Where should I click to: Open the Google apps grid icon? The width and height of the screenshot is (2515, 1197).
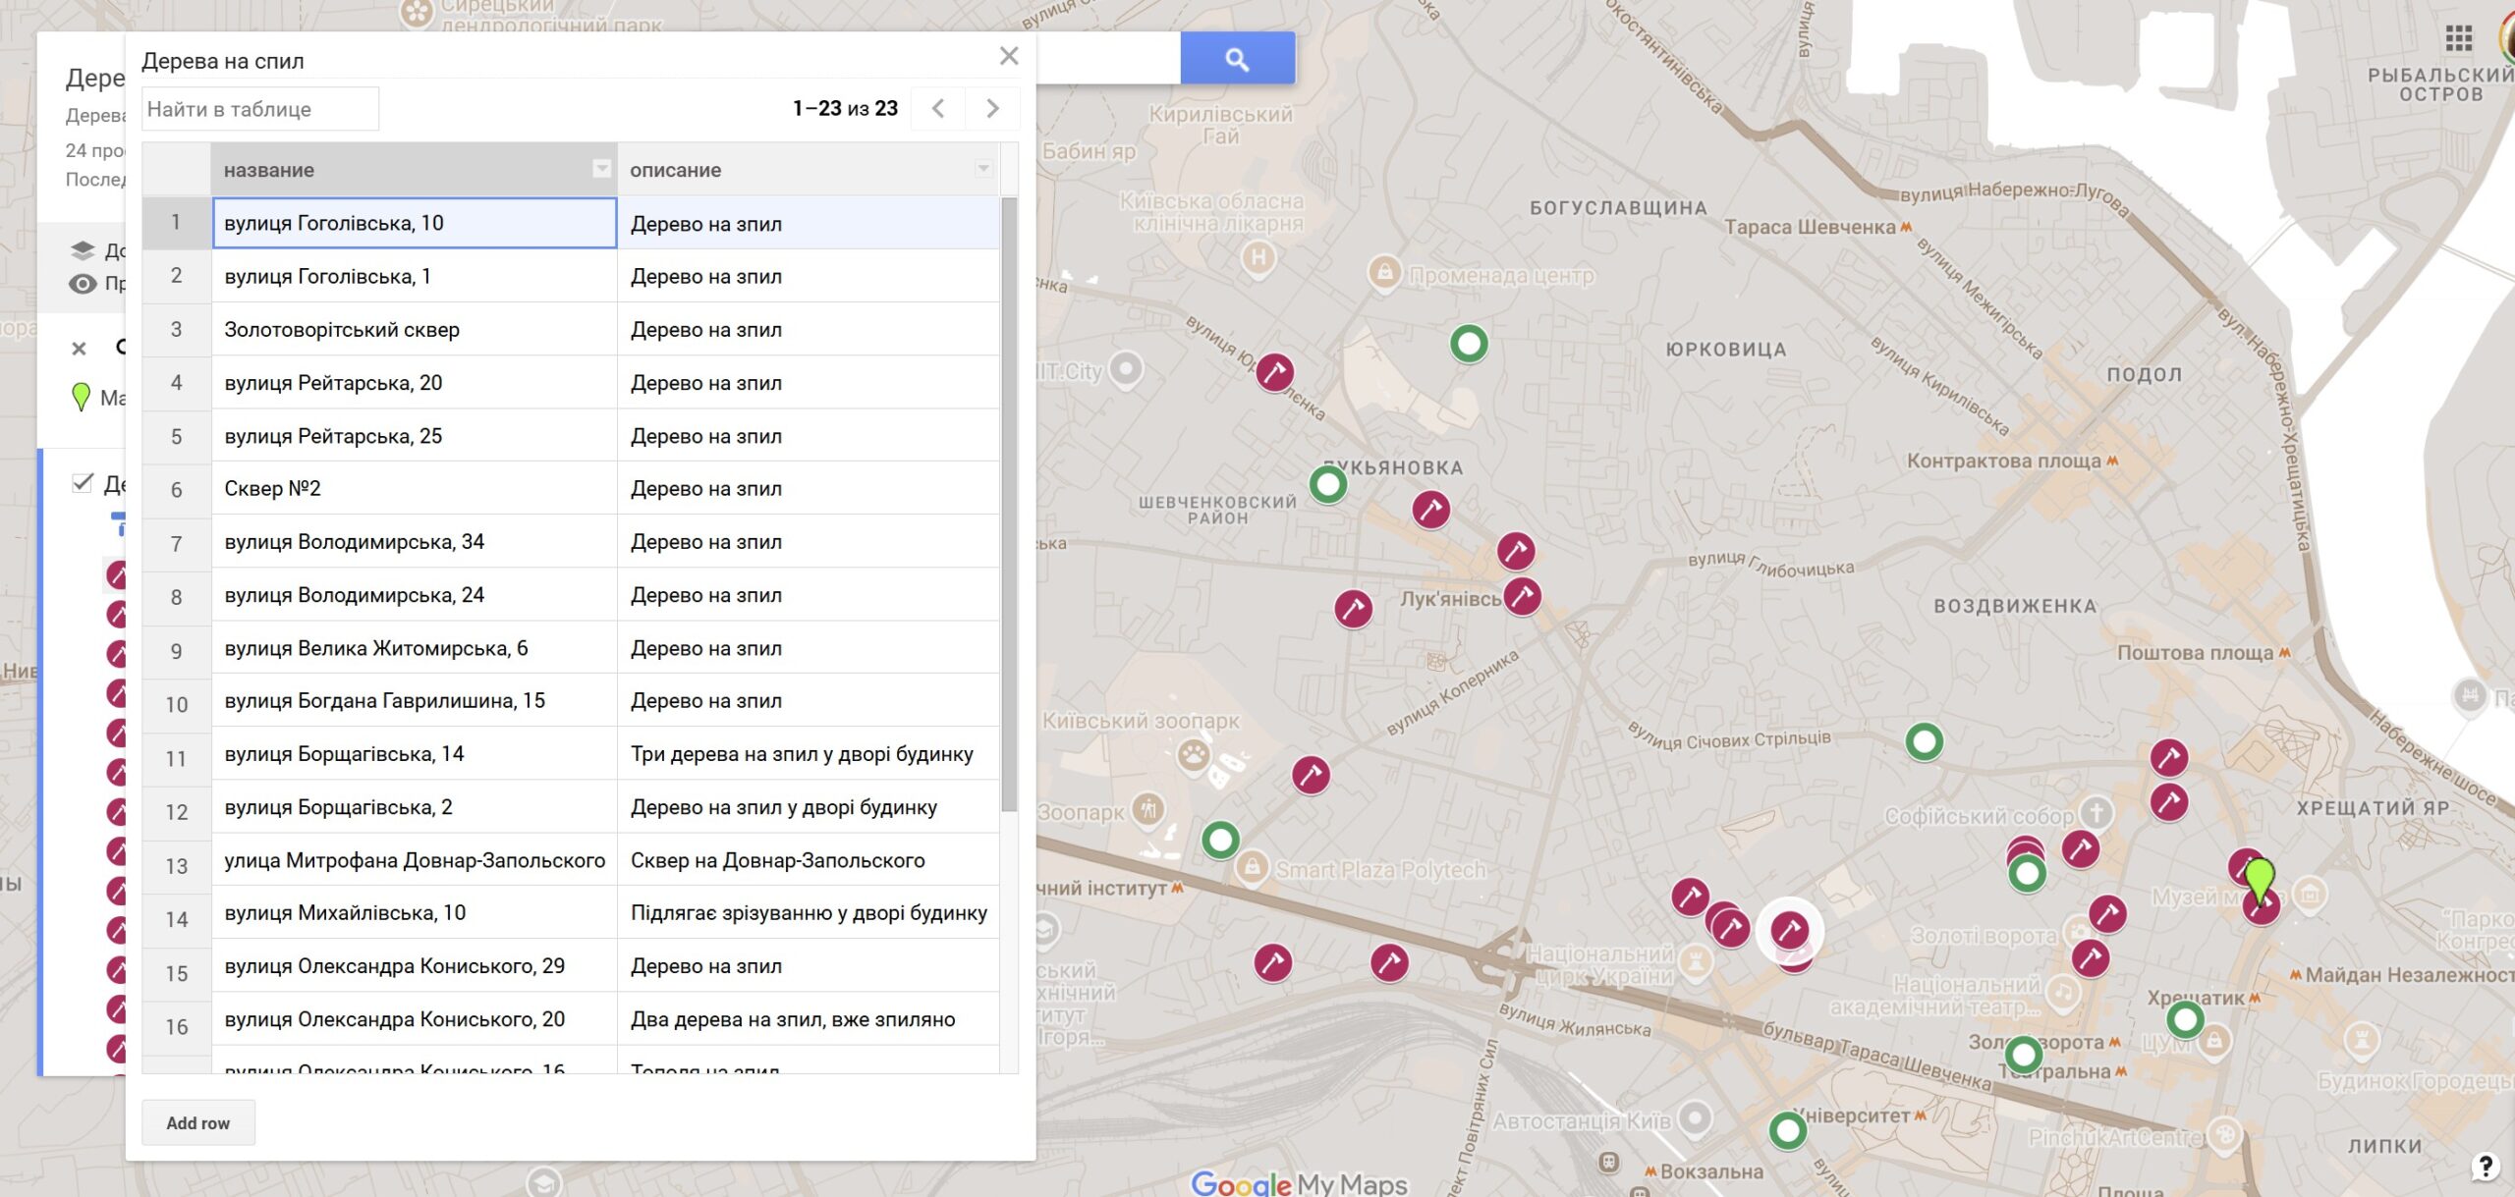click(x=2458, y=39)
